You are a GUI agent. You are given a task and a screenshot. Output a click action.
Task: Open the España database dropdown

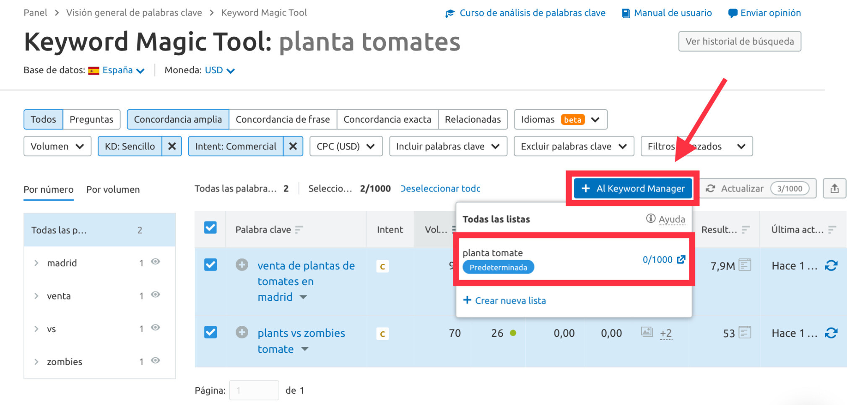(123, 70)
